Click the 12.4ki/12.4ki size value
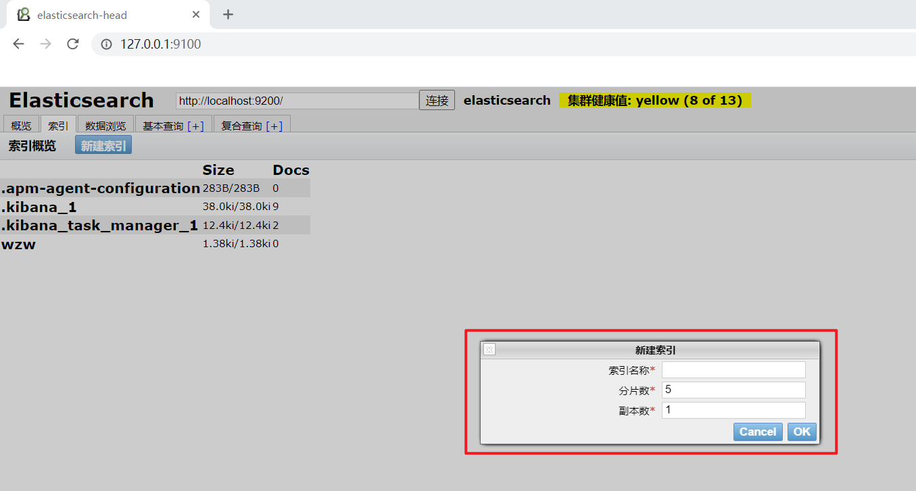The image size is (916, 491). pyautogui.click(x=237, y=225)
